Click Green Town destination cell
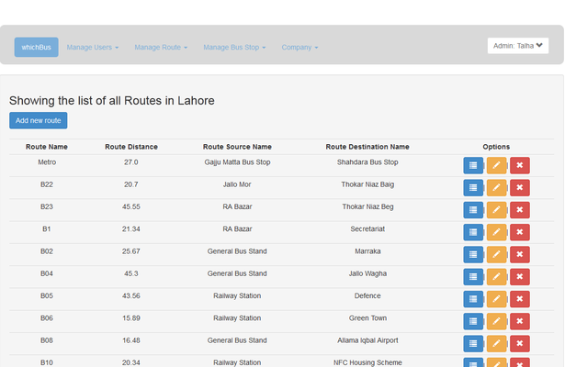The width and height of the screenshot is (565, 389). pyautogui.click(x=367, y=318)
